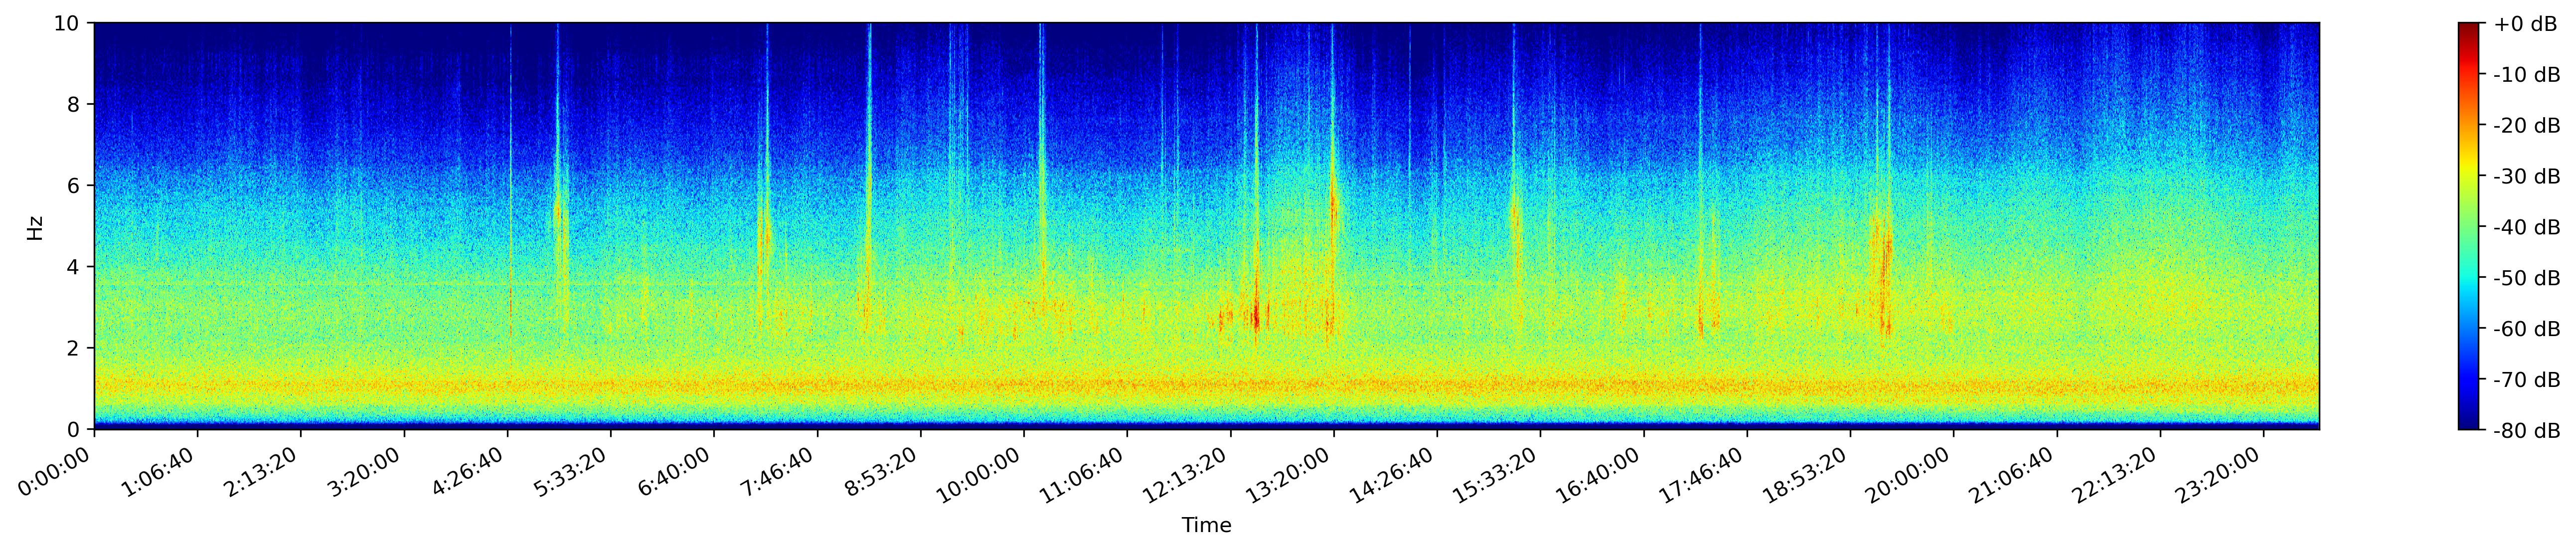Click the +0 dB colorbar label

click(x=2525, y=24)
